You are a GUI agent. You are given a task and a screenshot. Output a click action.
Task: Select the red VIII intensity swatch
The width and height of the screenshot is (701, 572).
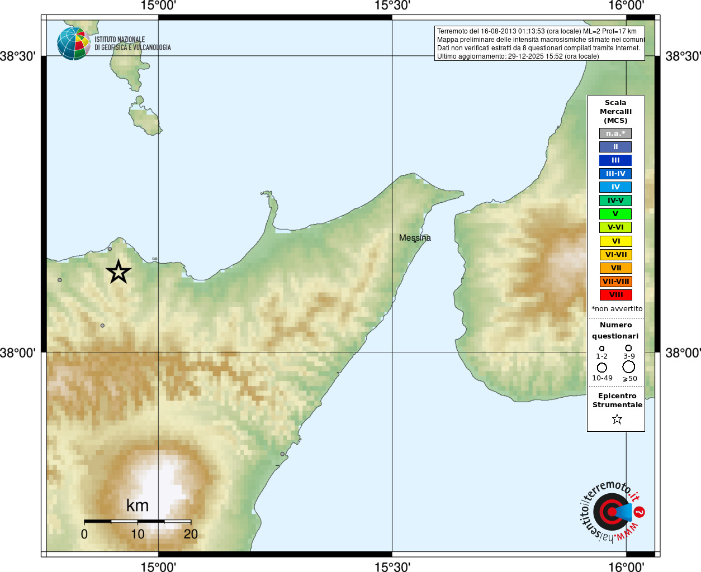pos(615,295)
